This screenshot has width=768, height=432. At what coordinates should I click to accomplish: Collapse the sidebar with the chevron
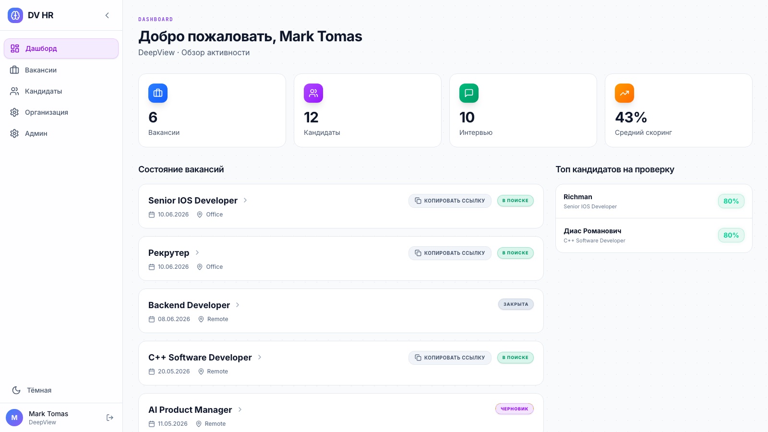(107, 15)
